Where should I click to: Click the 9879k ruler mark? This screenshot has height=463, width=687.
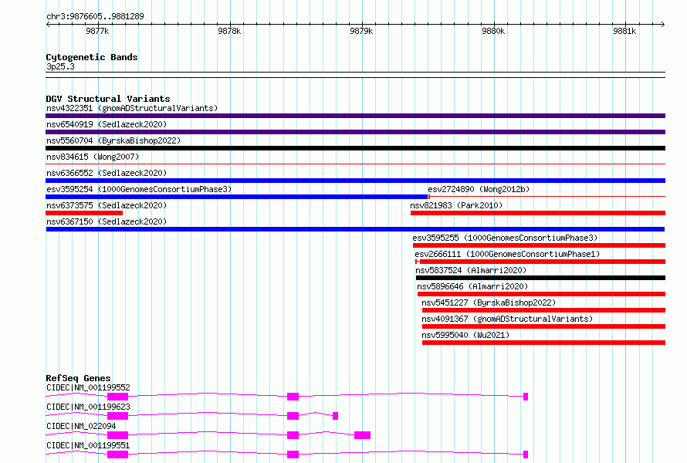361,31
